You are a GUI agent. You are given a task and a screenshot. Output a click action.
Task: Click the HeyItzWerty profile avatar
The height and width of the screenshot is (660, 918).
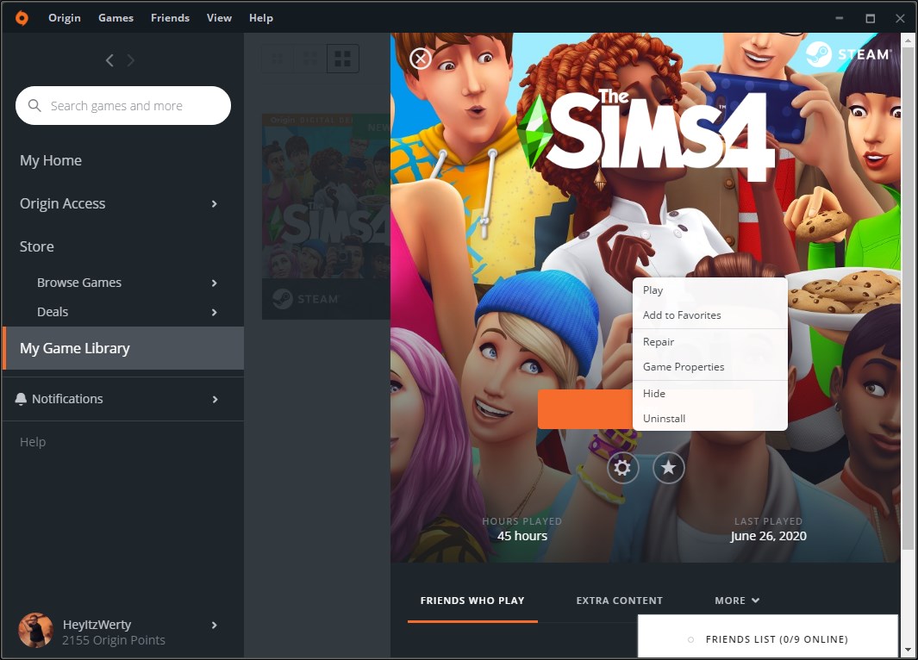coord(35,630)
